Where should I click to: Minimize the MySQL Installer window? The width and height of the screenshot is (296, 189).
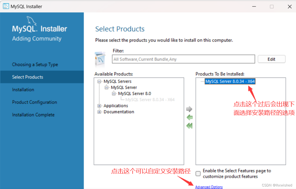coord(254,6)
